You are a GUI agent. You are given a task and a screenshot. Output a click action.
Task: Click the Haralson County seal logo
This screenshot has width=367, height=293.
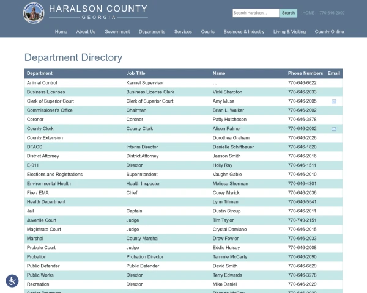click(x=34, y=13)
